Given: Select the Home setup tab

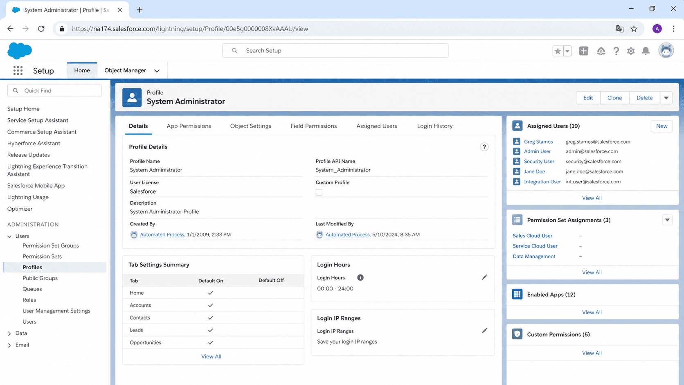Looking at the screenshot, I should (82, 70).
